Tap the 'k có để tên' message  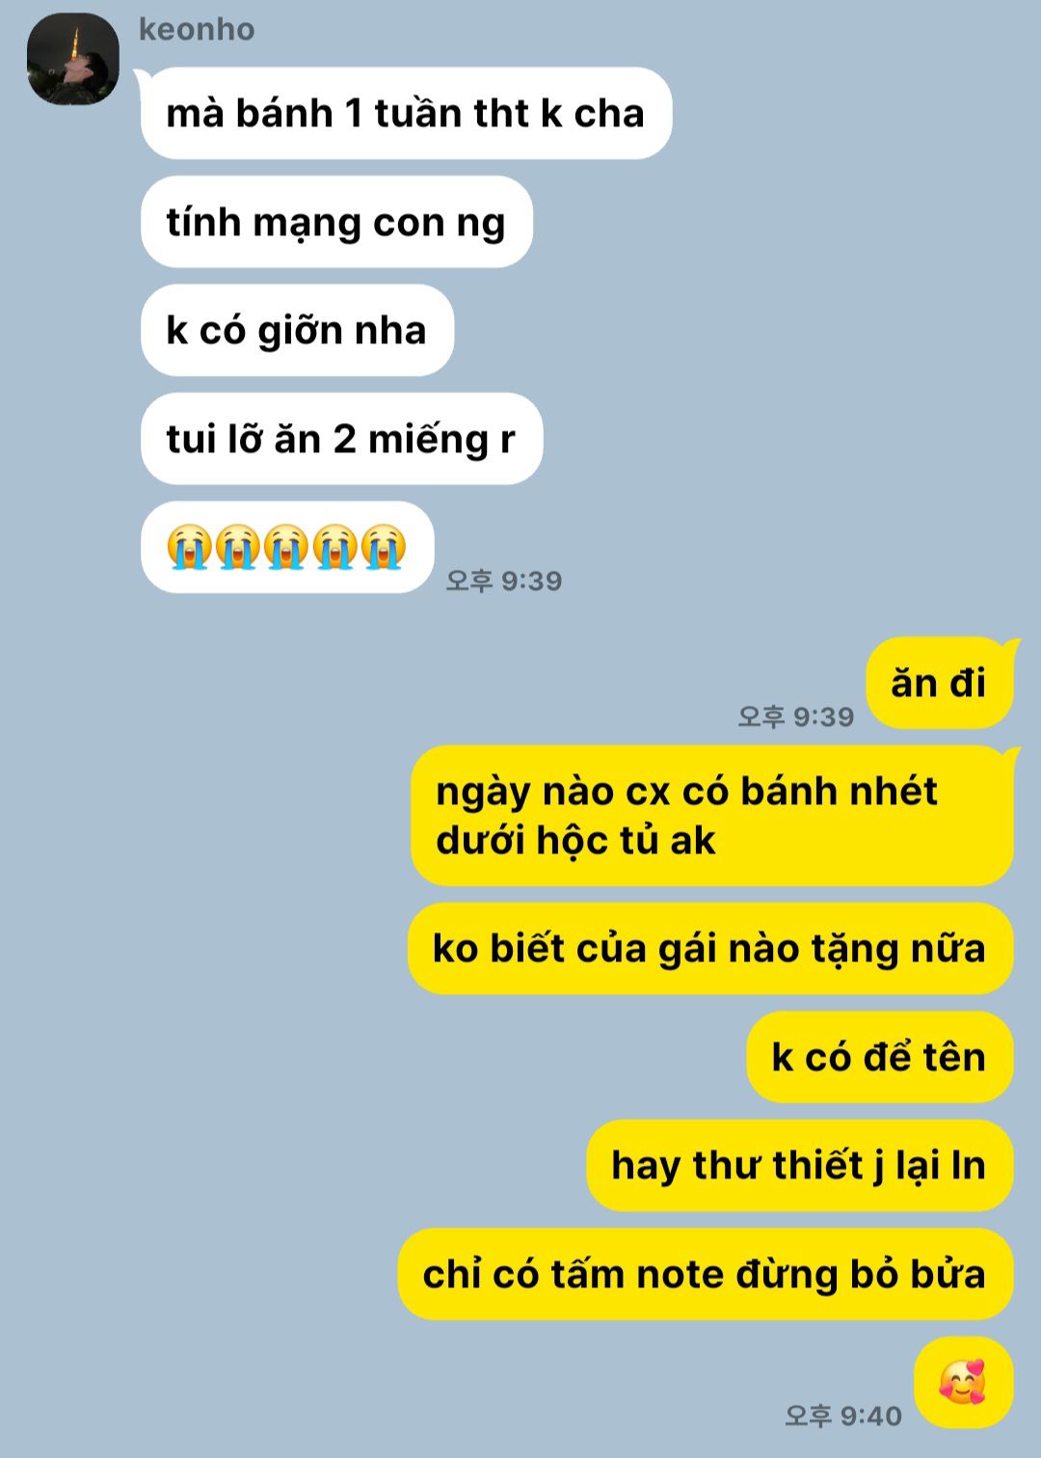click(x=880, y=1057)
